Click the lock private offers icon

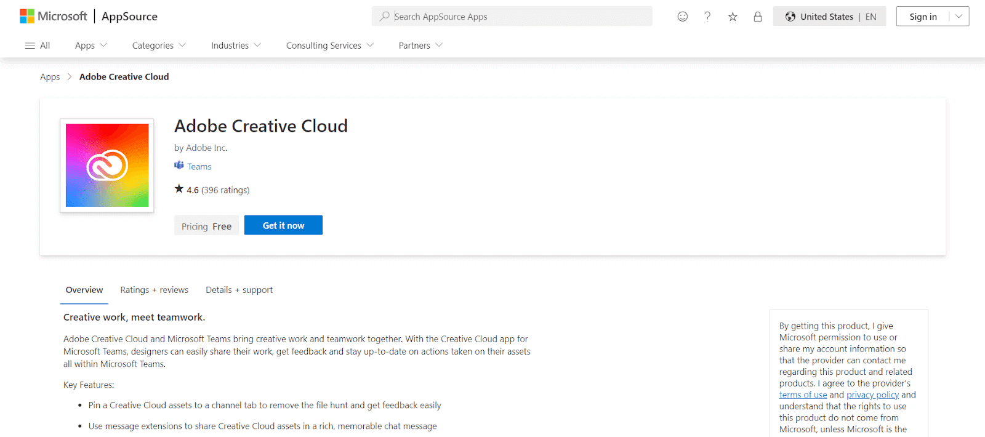point(758,17)
